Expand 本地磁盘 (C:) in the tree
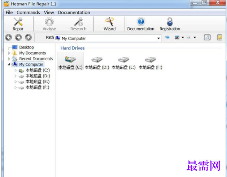The height and width of the screenshot is (177, 227). pyautogui.click(x=16, y=70)
